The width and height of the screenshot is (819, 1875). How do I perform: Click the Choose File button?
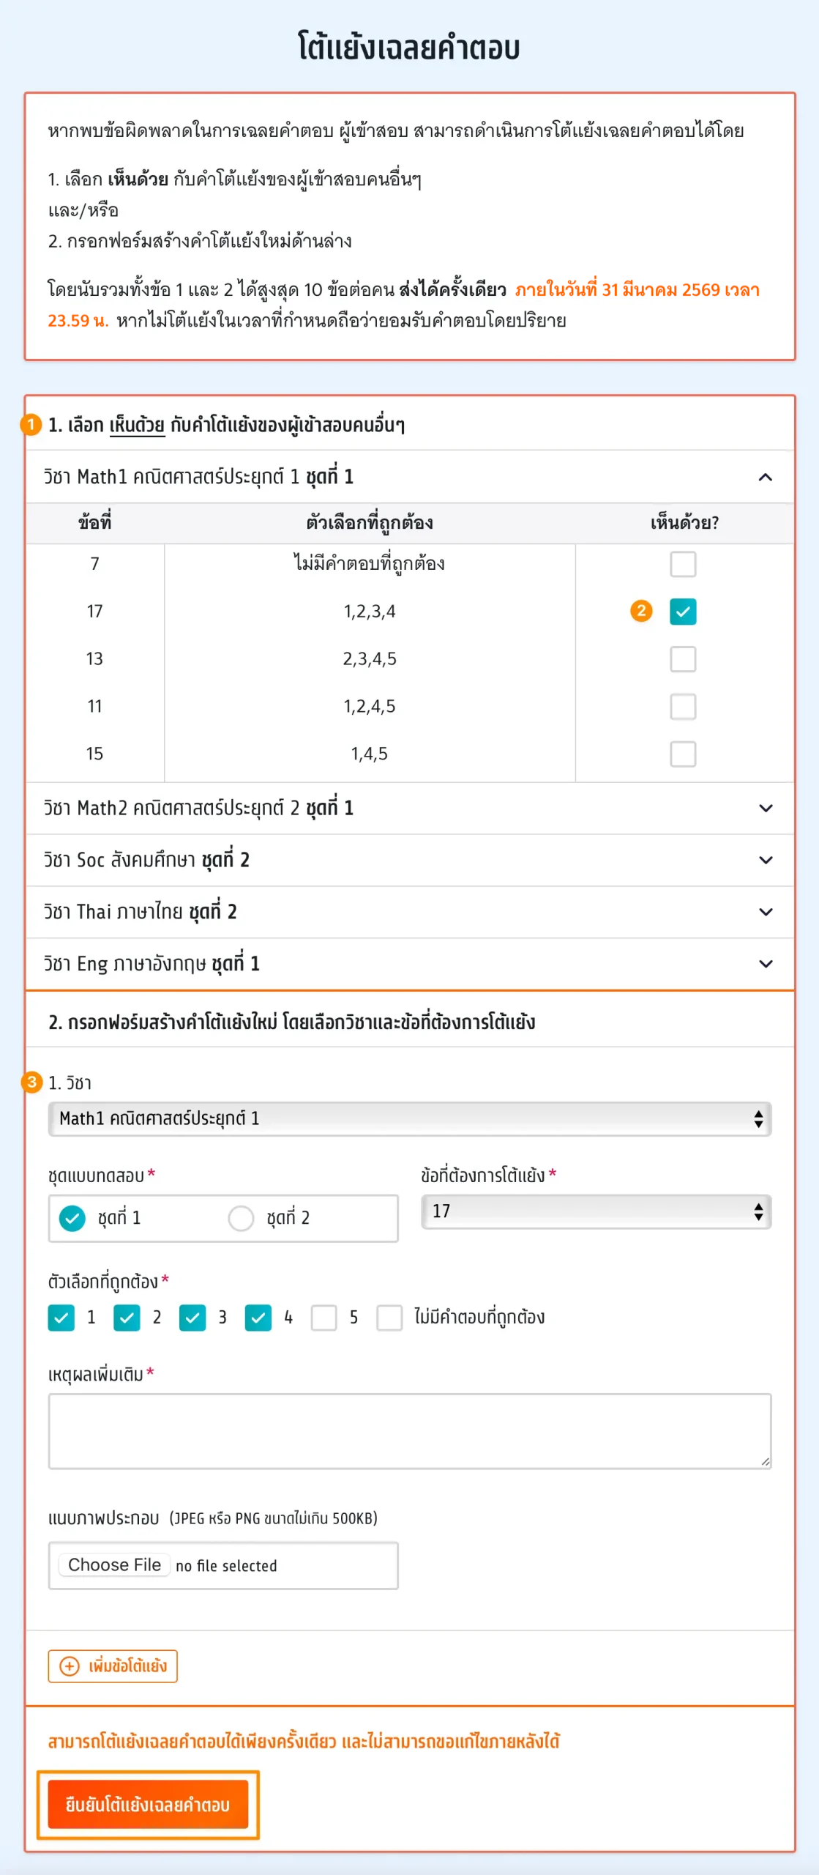[114, 1565]
